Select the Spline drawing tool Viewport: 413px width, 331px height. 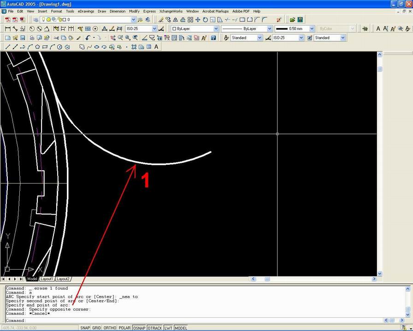click(x=89, y=47)
